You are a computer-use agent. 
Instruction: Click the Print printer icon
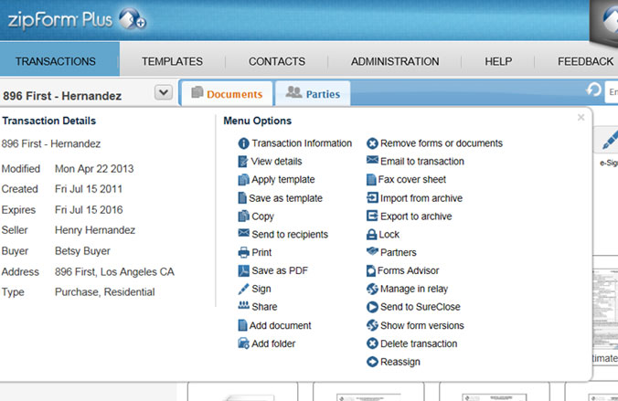click(243, 252)
